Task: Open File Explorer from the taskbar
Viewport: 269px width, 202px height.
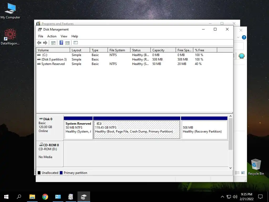Action: tap(32, 197)
